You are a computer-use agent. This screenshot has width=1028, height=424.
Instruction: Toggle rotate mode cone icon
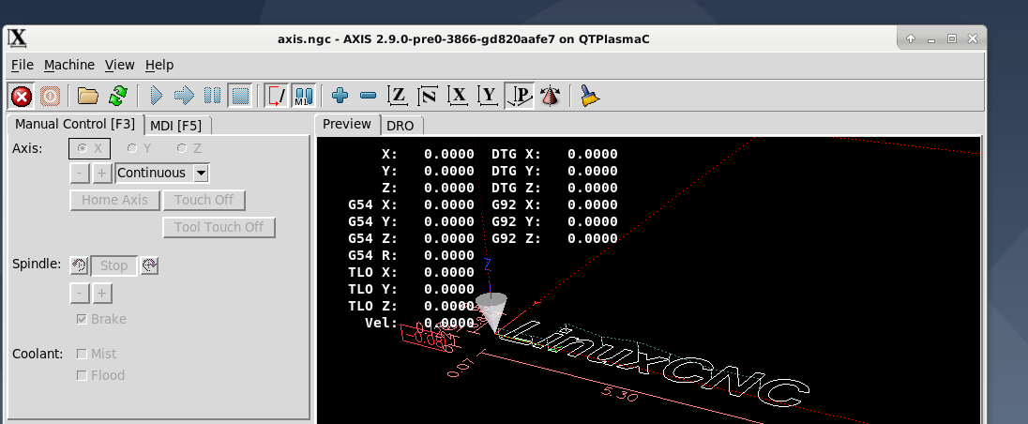(550, 97)
